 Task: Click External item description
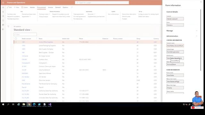(129, 14)
